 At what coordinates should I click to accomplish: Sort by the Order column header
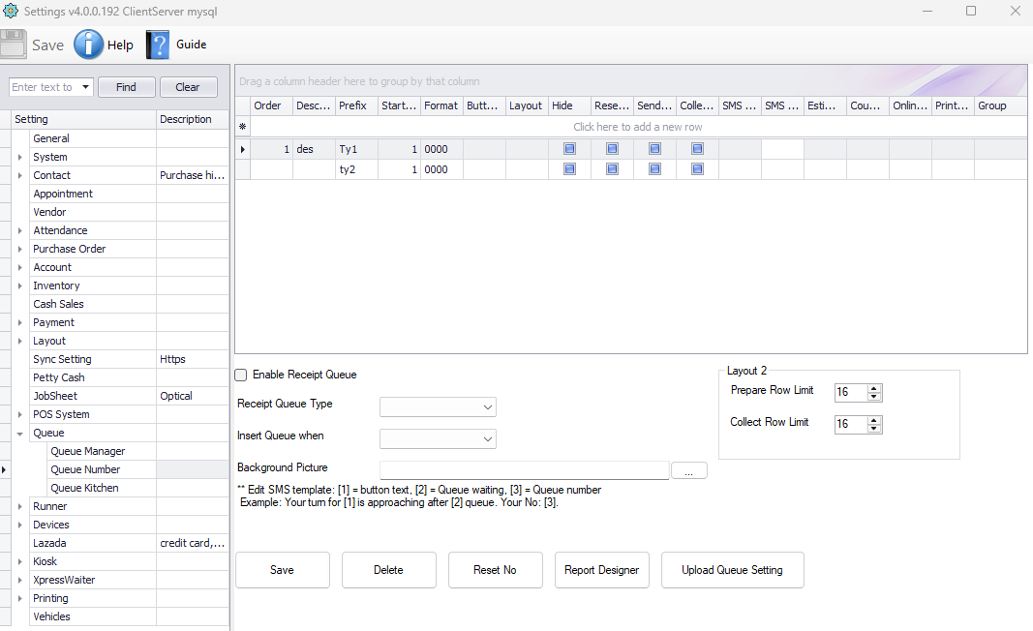[271, 105]
